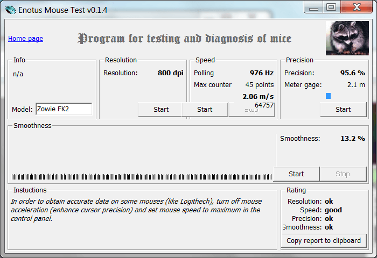This screenshot has width=377, height=258.
Task: Start the Smoothness test
Action: [x=296, y=174]
